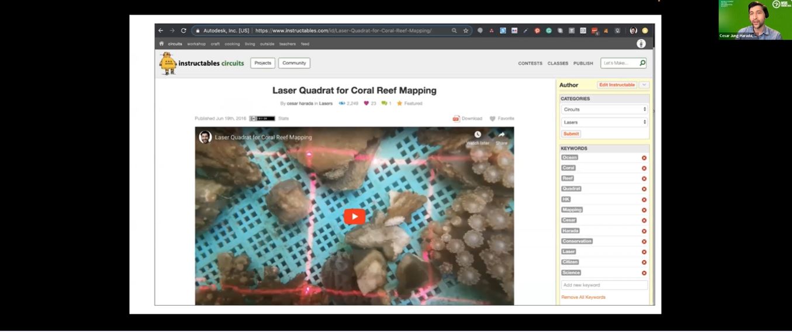
Task: Click the video Watch later clock icon
Action: (478, 135)
